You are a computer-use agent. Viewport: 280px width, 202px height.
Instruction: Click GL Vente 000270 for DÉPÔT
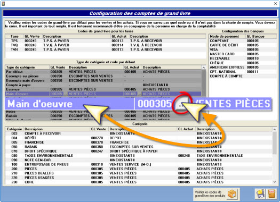coord(97,138)
